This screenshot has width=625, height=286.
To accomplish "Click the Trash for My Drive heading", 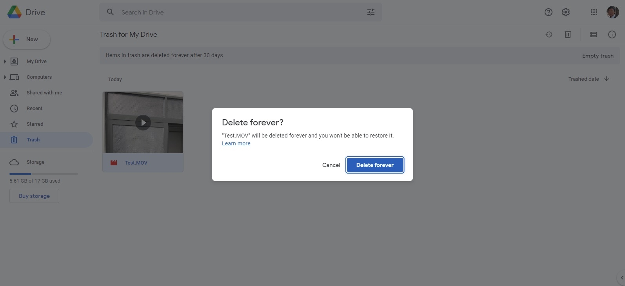I will click(x=129, y=34).
